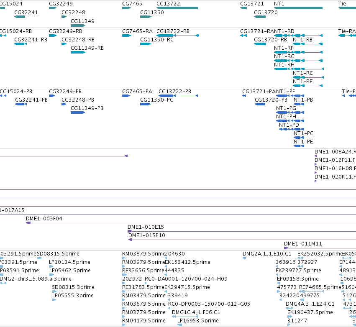The width and height of the screenshot is (356, 327).
Task: Select the NT1-RC transcript label
Action: (x=303, y=73)
